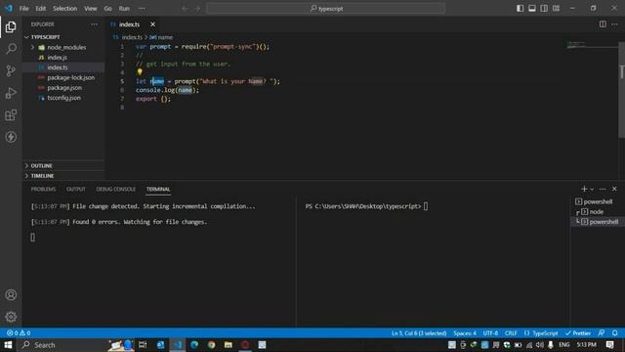Expand the TIMELINE section
625x352 pixels.
click(63, 176)
